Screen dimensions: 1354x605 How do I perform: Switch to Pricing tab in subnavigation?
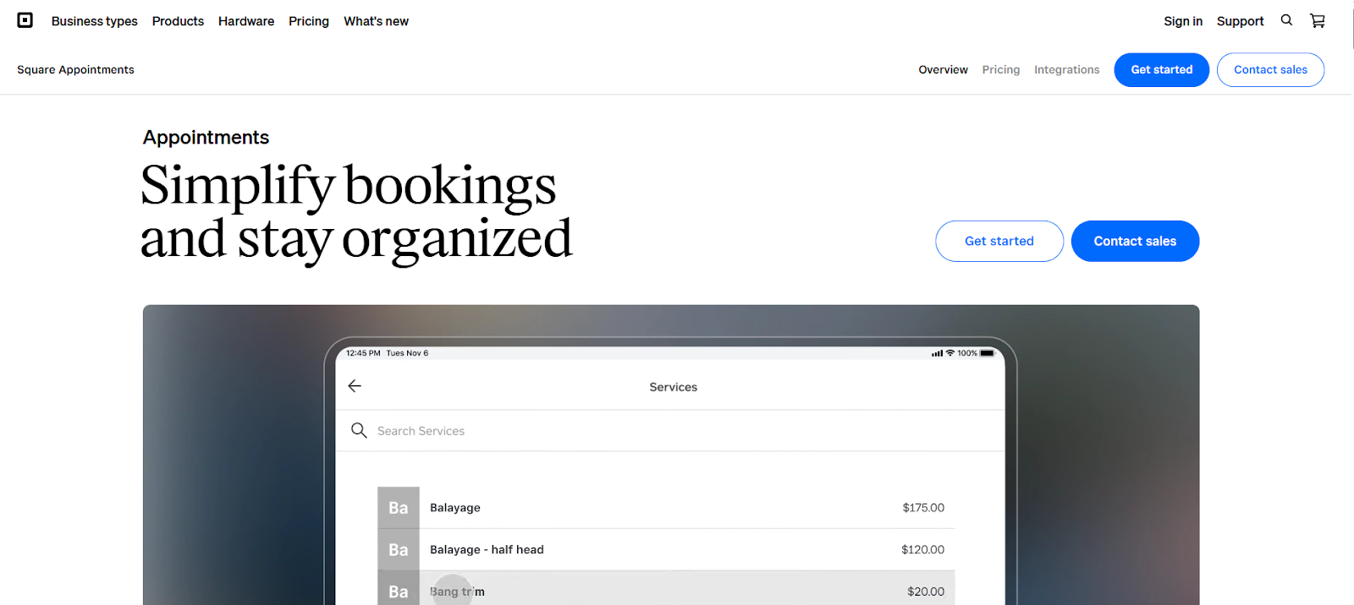1001,69
